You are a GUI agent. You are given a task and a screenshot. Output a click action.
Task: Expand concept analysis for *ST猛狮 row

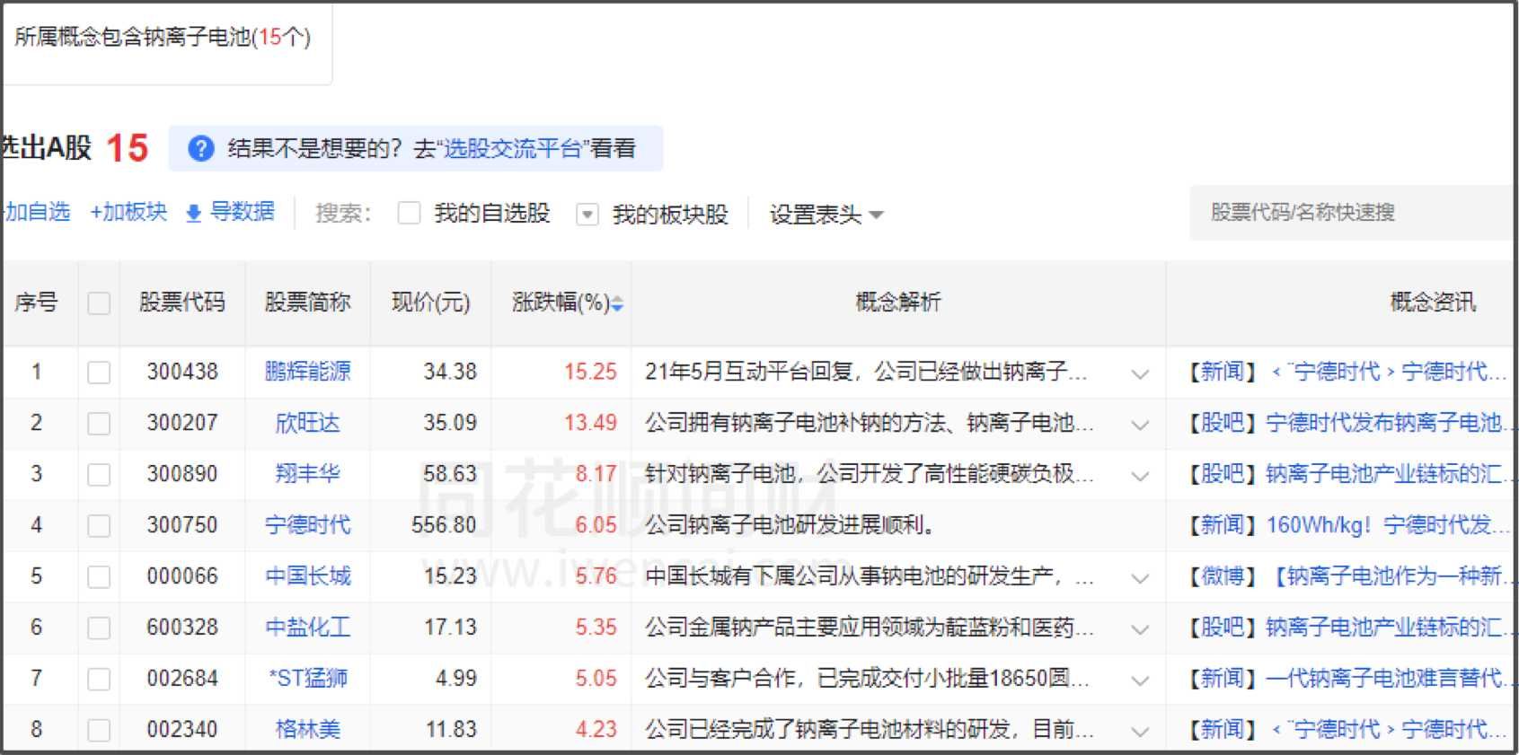click(1140, 680)
